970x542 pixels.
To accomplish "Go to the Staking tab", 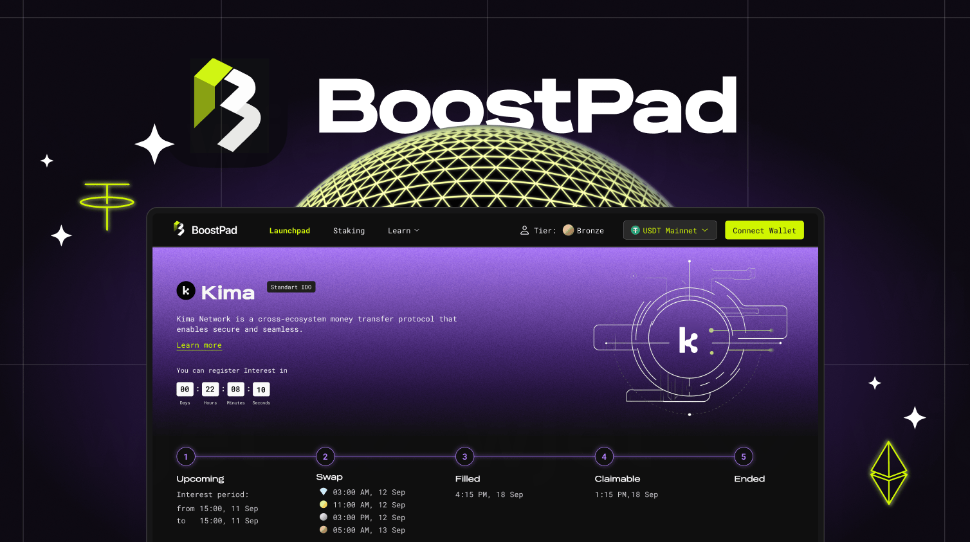I will (349, 231).
